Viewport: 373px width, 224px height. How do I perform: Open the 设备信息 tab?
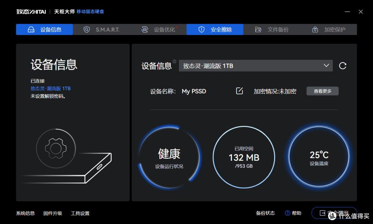(45, 29)
